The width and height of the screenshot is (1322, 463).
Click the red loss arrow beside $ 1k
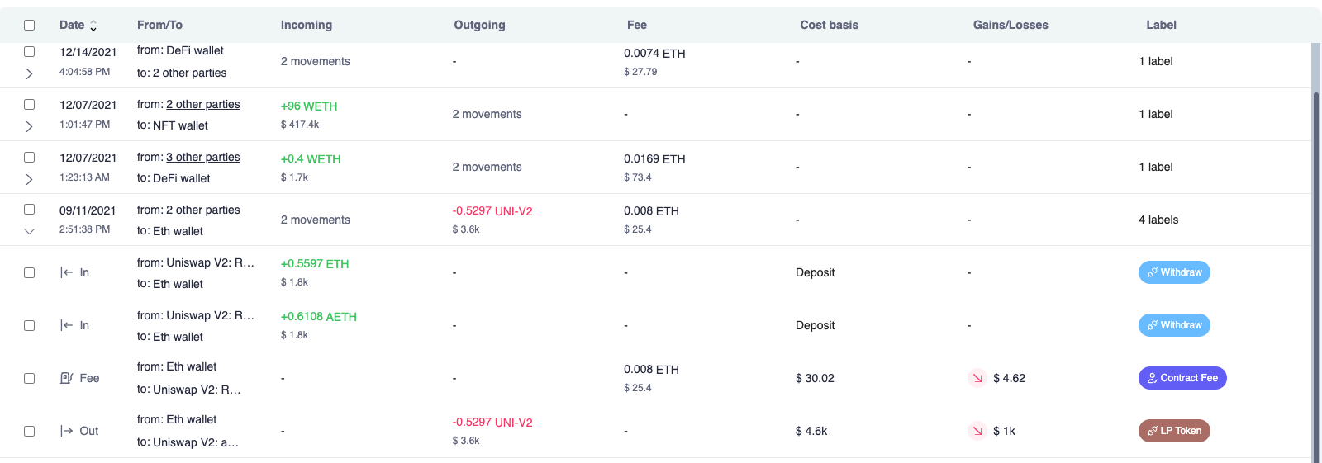pos(977,431)
